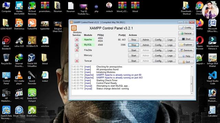
Task: Select Internet Download Manager icon
Action: 19,60
